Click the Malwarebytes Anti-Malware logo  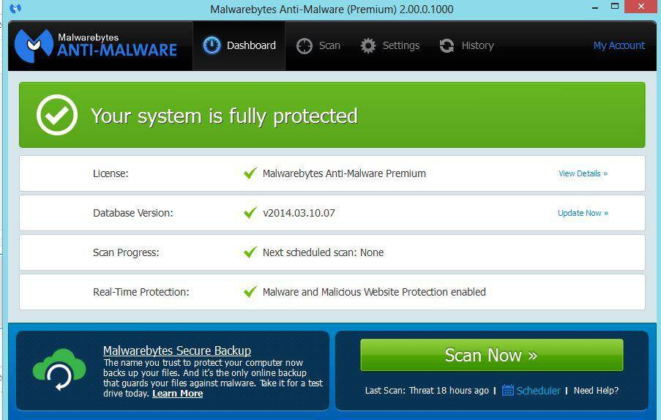coord(96,45)
